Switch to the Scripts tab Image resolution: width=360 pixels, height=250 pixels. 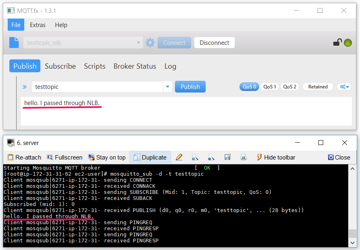[95, 66]
